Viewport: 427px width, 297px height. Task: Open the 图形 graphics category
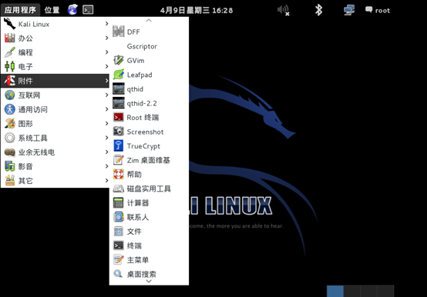(x=55, y=124)
